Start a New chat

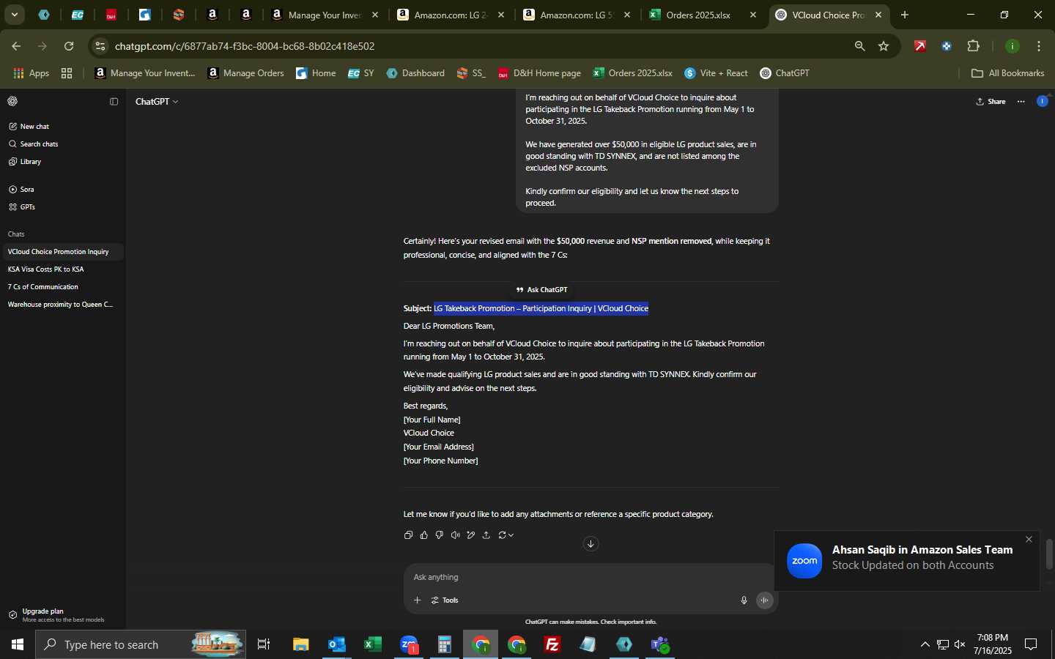tap(62, 127)
